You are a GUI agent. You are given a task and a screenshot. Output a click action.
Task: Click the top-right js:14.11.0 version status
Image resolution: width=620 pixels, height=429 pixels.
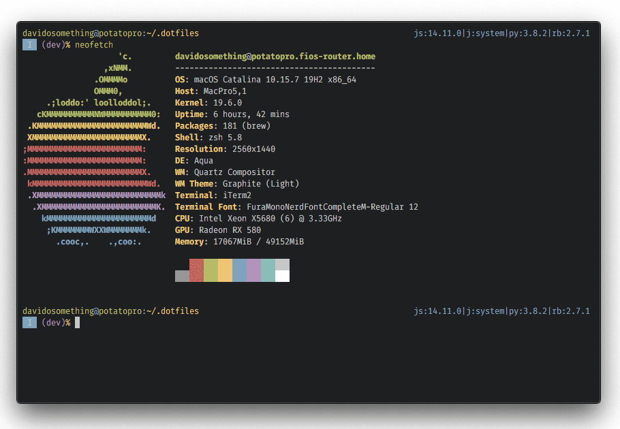coord(437,33)
